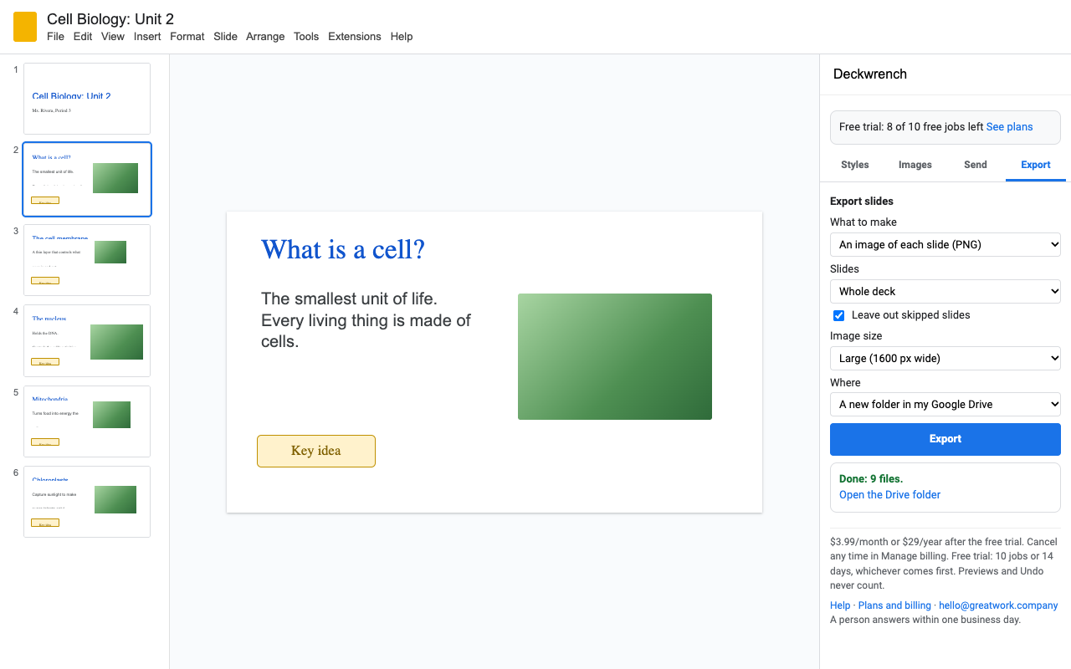Select slide 5 Mitochondria thumbnail

click(x=87, y=421)
